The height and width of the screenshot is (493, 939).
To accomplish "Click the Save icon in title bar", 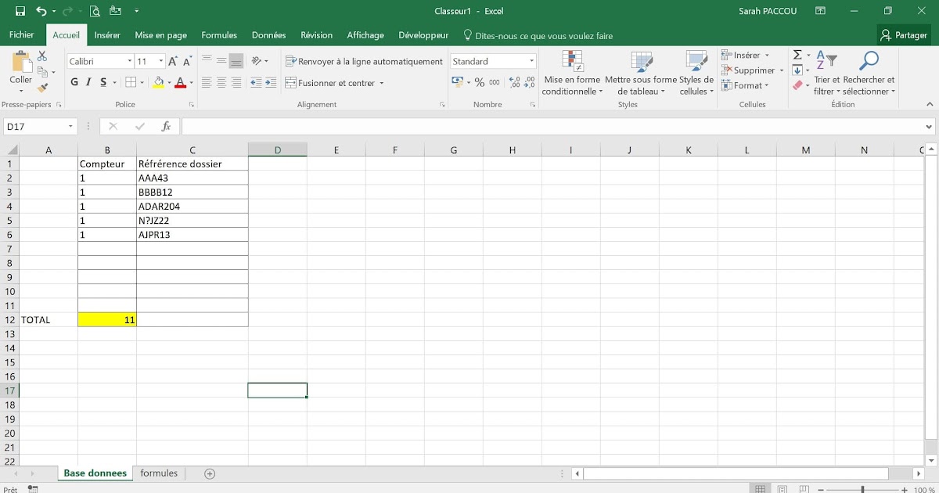I will tap(20, 11).
